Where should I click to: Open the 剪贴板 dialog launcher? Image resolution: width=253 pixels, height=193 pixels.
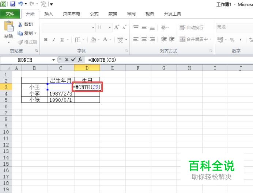coord(37,51)
